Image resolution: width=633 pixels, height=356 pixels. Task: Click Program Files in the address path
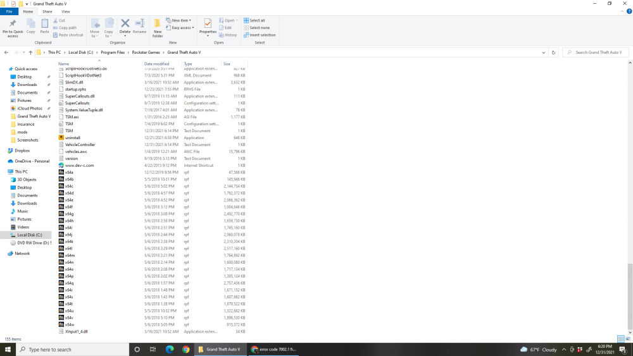[113, 52]
